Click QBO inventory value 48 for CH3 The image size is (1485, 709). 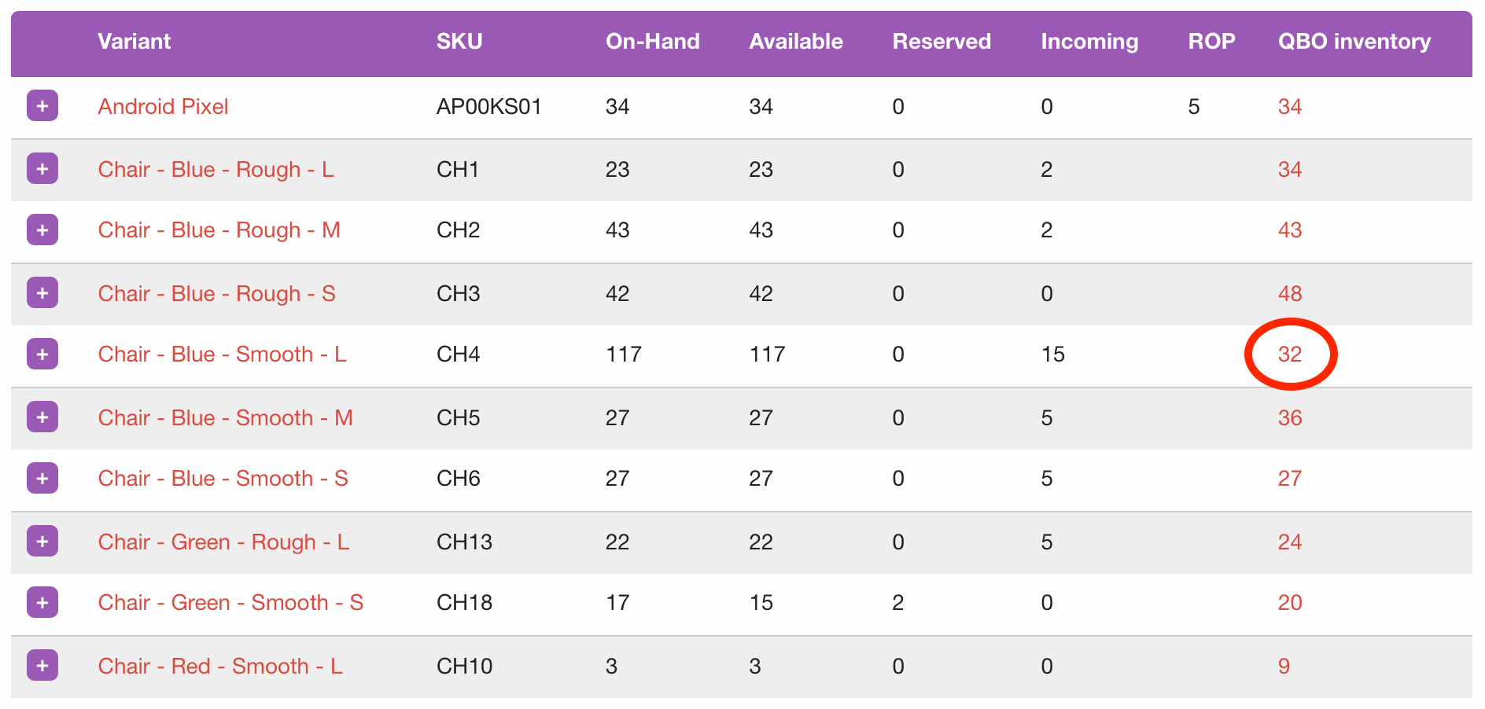click(x=1290, y=294)
